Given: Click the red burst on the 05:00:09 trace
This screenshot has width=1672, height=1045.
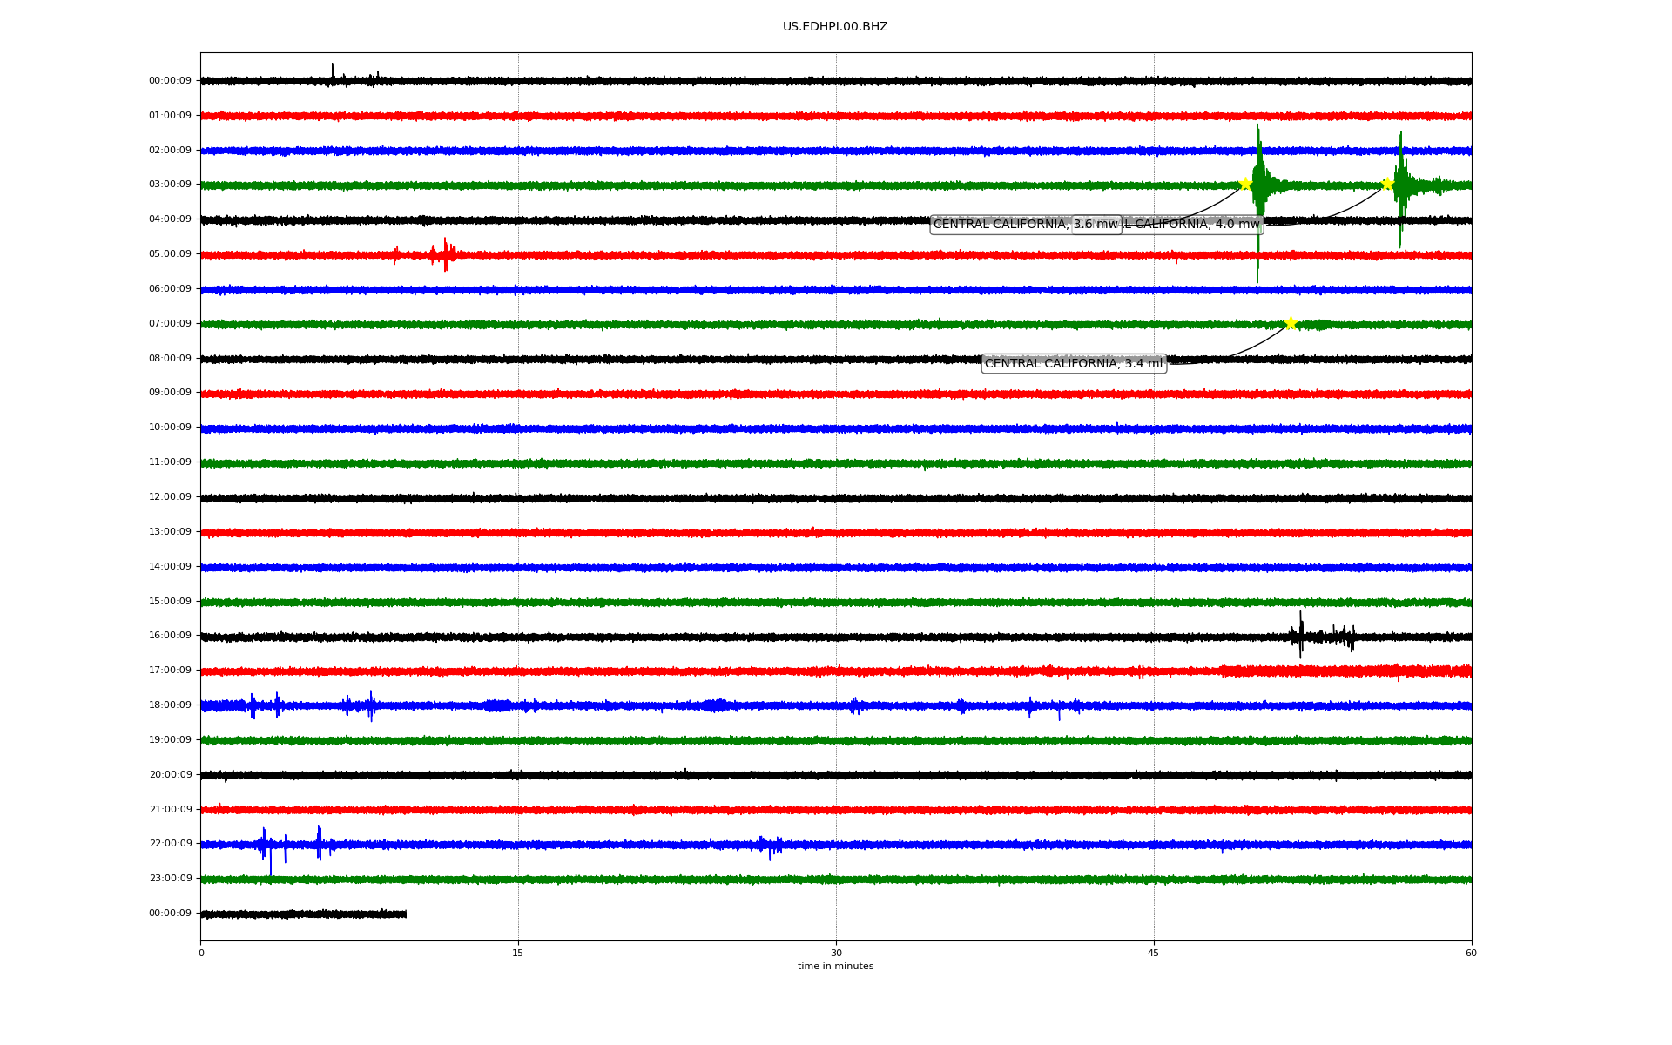Looking at the screenshot, I should click(445, 254).
